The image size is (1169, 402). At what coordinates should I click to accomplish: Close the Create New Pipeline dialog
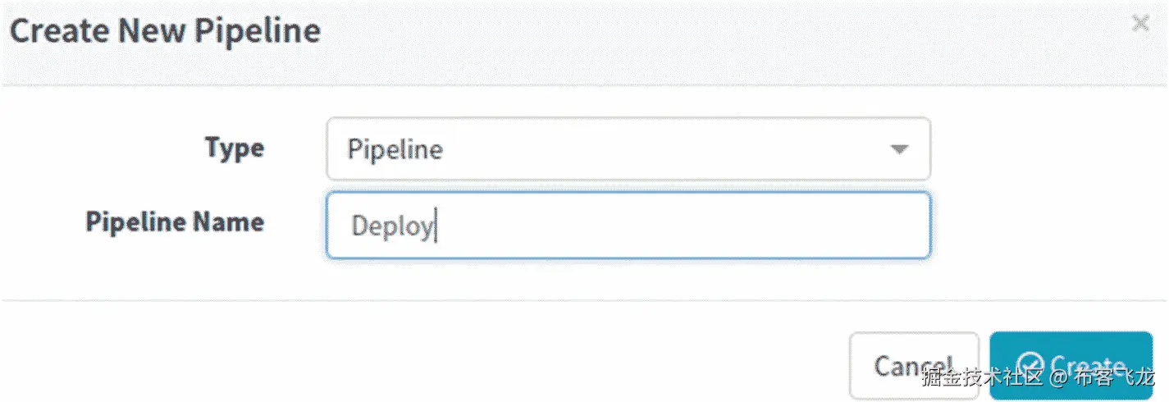coord(1140,24)
